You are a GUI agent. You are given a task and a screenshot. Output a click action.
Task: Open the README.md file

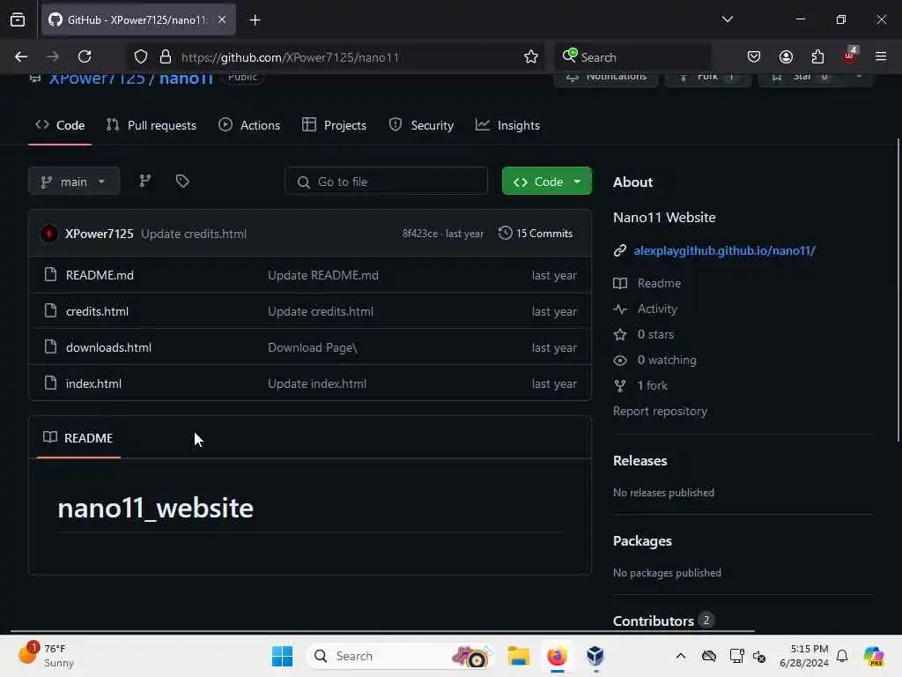click(x=100, y=275)
